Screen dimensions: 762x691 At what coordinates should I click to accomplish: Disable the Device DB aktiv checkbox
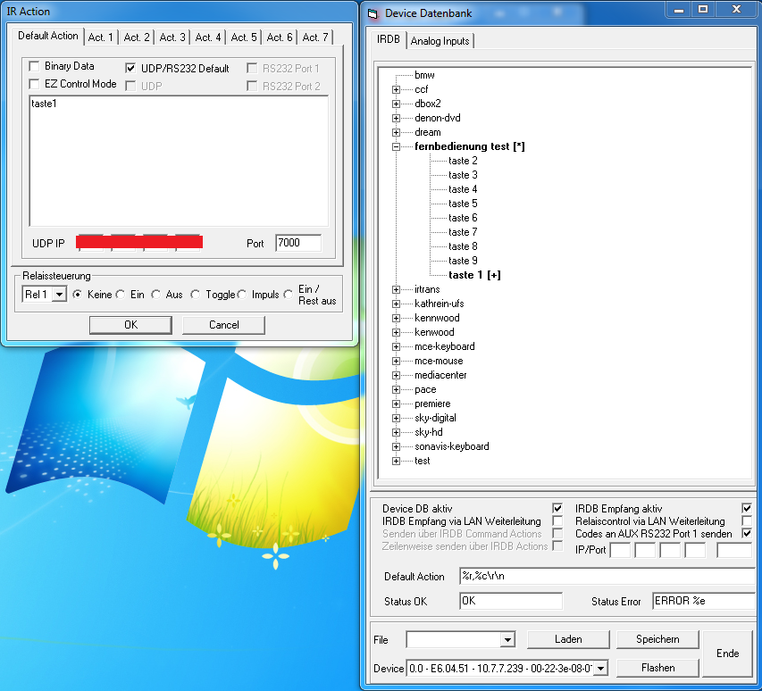pos(557,509)
